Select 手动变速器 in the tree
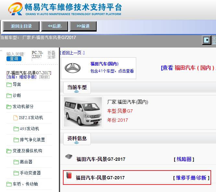216x192 pixels. pos(30,173)
